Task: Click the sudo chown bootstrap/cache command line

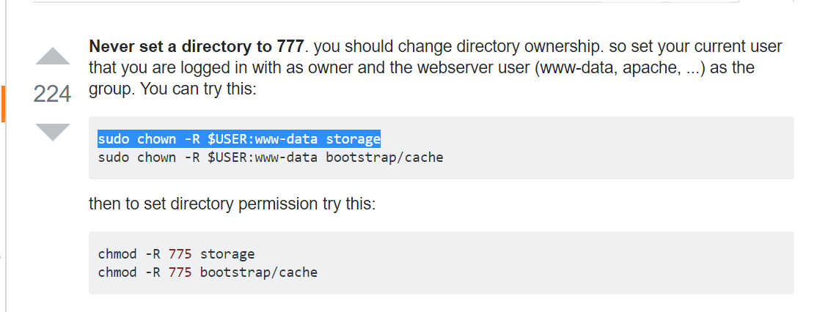Action: (x=270, y=157)
